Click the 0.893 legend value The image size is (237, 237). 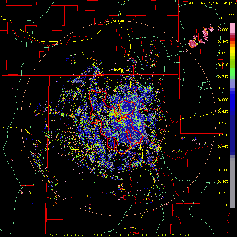click(223, 53)
